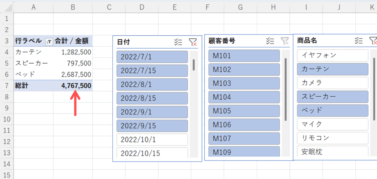Select row 7 header
This screenshot has height=179, width=377.
[x=7, y=86]
